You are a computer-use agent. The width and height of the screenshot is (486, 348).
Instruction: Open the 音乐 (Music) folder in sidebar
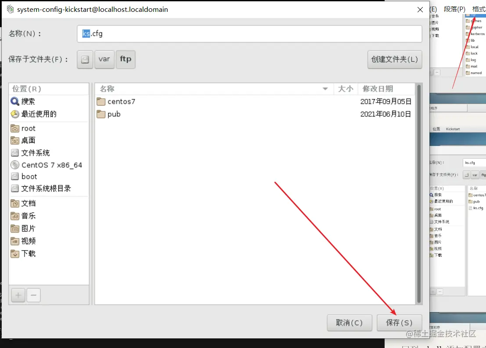coord(28,216)
